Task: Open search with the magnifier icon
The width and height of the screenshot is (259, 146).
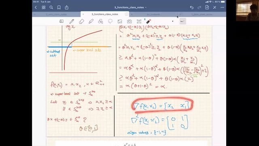Action: click(x=51, y=7)
